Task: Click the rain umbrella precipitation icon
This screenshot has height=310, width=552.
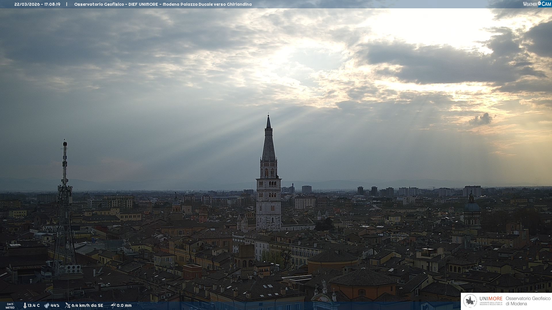Action: click(113, 305)
